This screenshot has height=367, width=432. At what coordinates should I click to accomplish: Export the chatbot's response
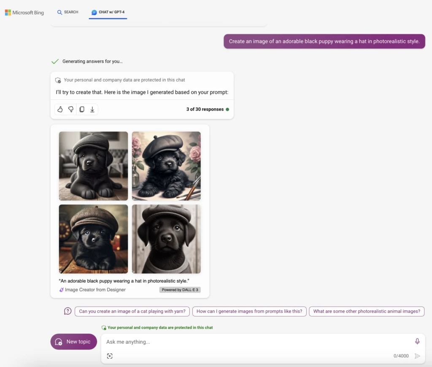click(92, 109)
